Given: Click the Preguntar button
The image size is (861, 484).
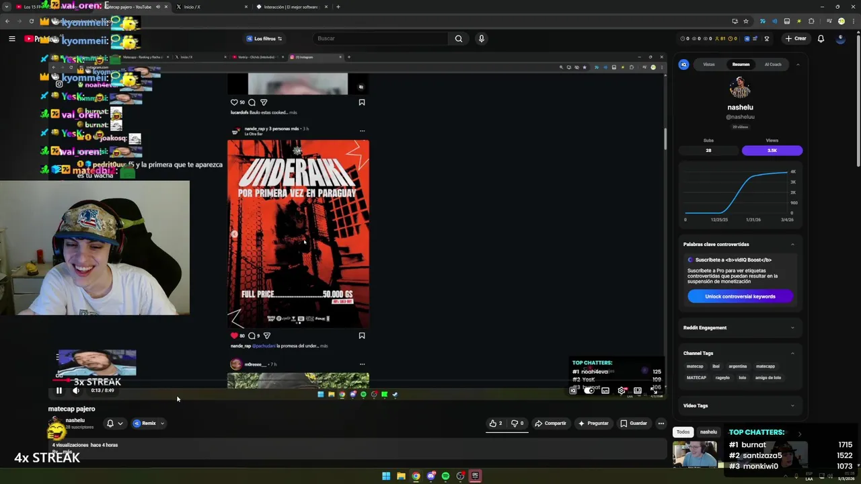Looking at the screenshot, I should tap(593, 424).
